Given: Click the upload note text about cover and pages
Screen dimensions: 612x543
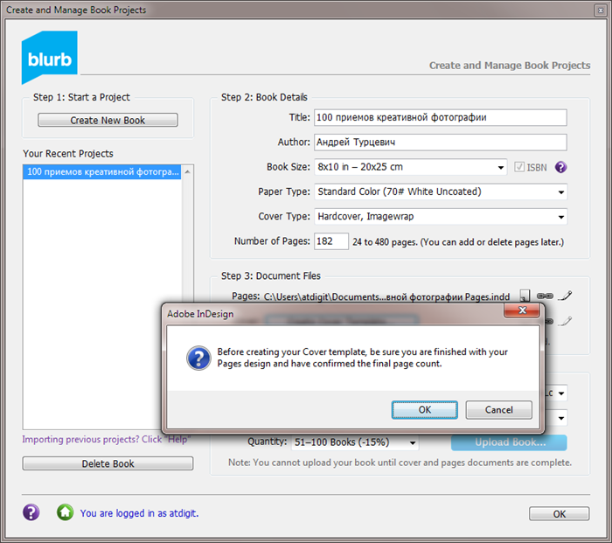Looking at the screenshot, I should click(x=400, y=463).
